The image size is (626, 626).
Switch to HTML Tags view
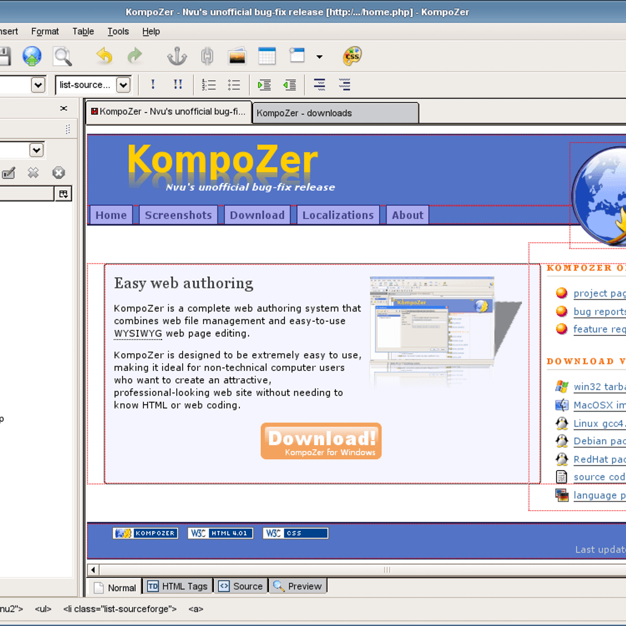(x=178, y=586)
